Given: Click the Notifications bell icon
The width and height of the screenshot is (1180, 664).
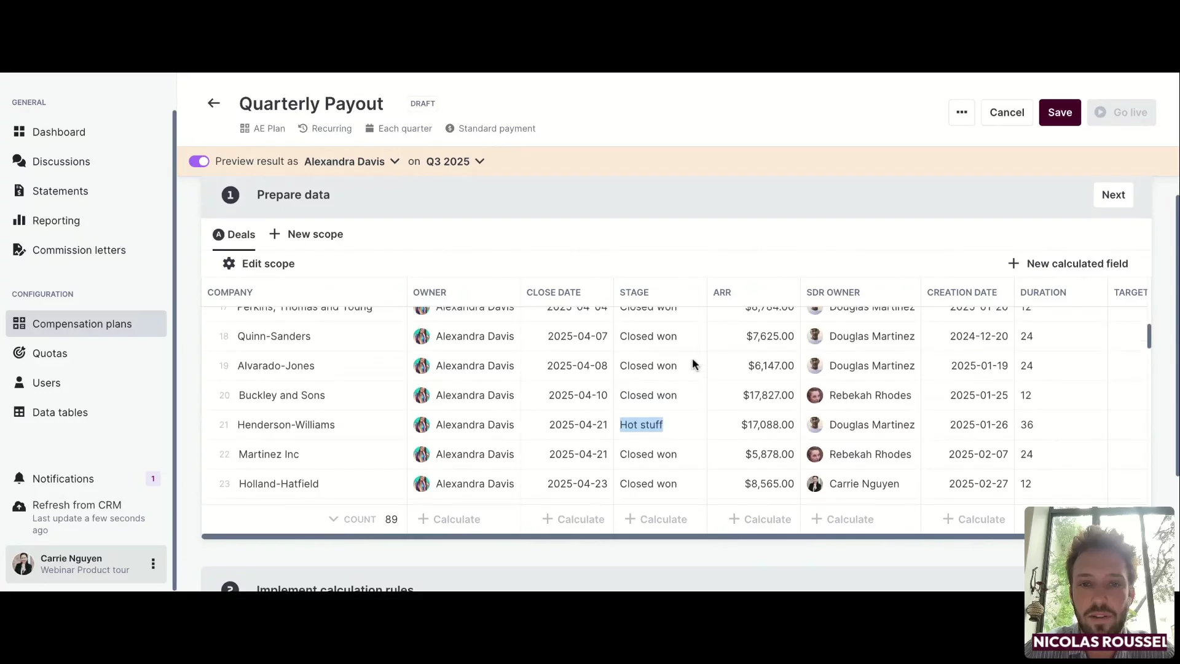Looking at the screenshot, I should click(19, 478).
